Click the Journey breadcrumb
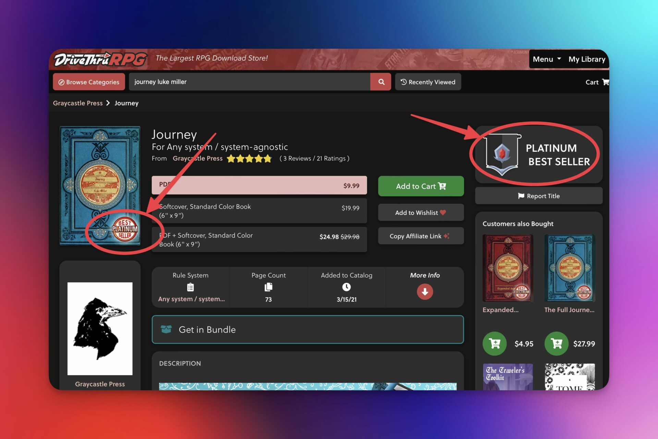Screen dimensions: 658x439 pos(126,103)
